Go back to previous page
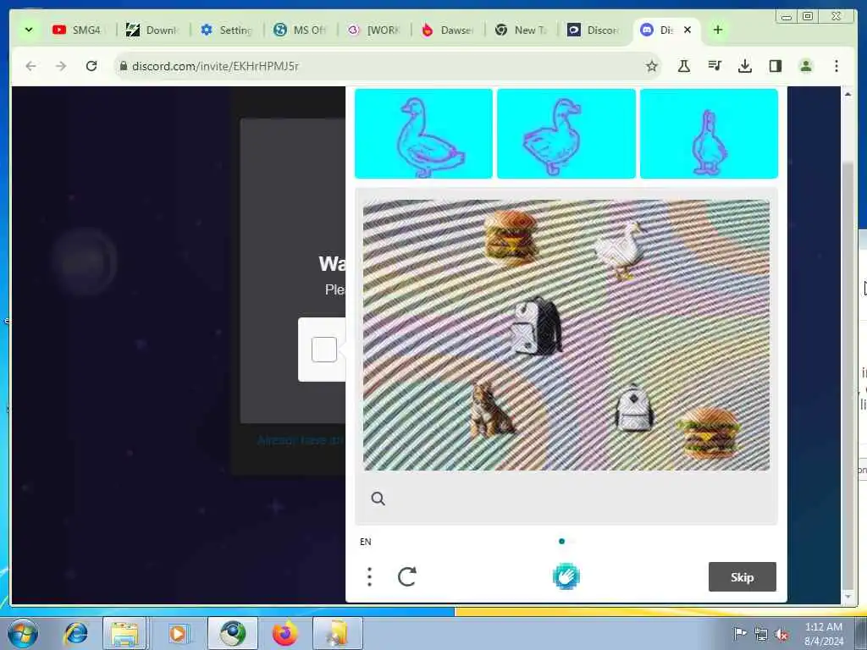867x650 pixels. [x=31, y=66]
